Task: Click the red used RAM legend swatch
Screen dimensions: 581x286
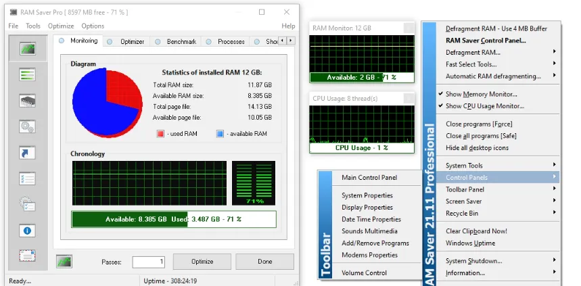Action: click(x=160, y=134)
